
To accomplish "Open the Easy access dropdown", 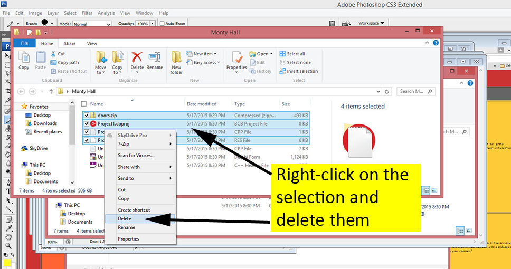I will [203, 63].
